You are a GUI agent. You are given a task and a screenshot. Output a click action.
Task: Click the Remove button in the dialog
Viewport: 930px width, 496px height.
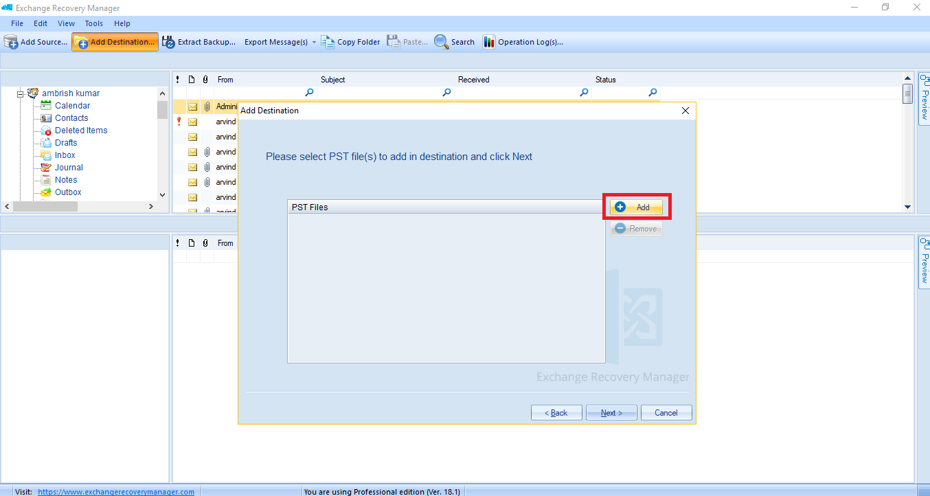click(636, 229)
